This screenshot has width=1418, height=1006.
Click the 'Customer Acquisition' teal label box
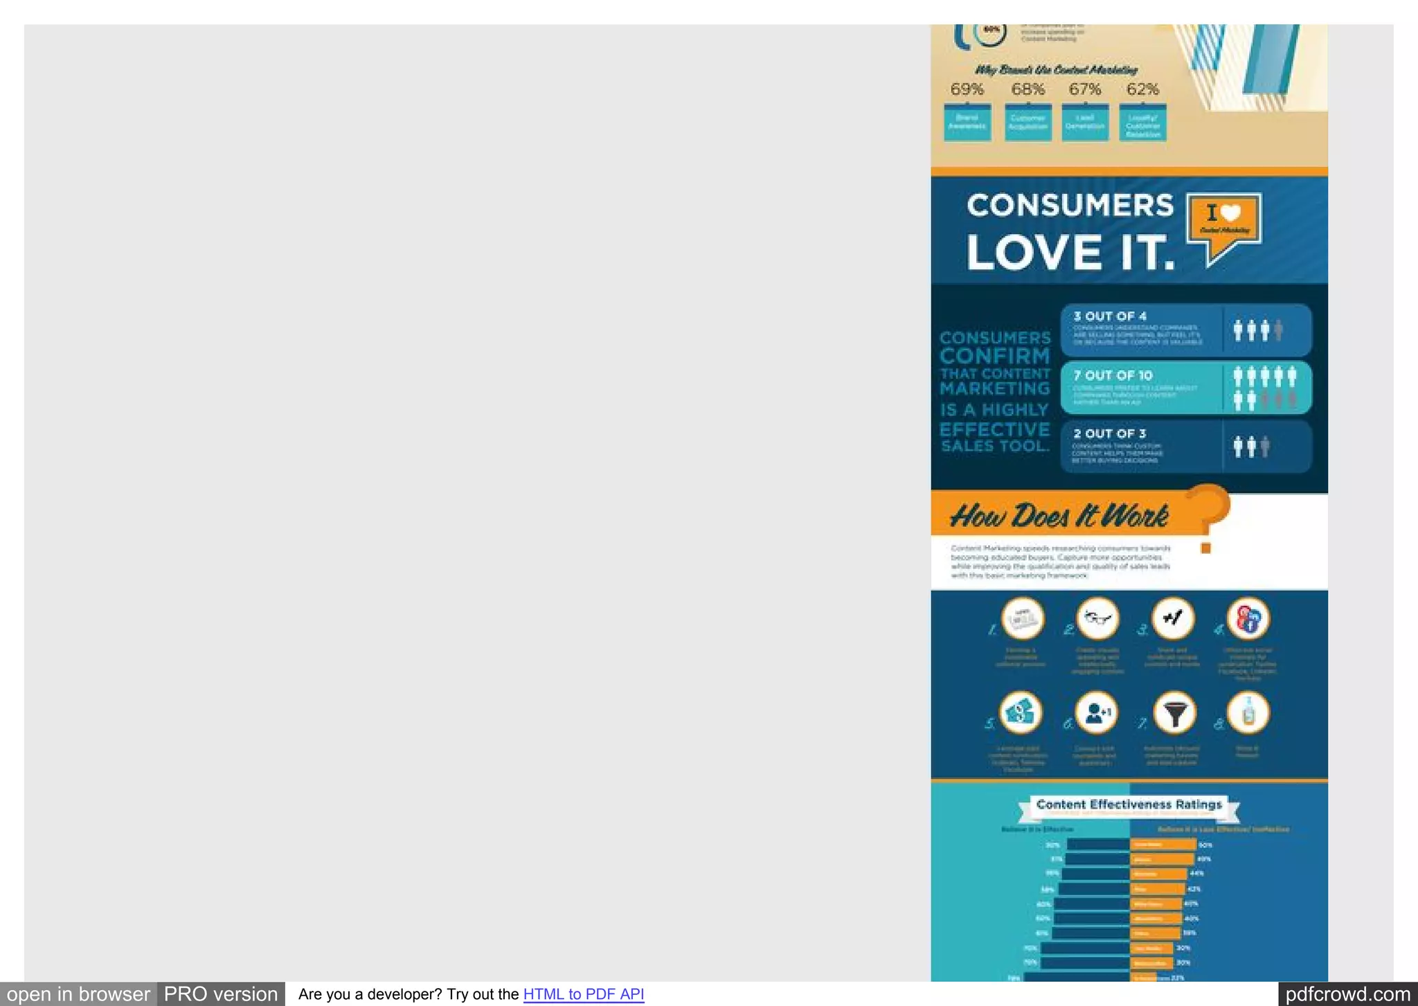[1028, 123]
